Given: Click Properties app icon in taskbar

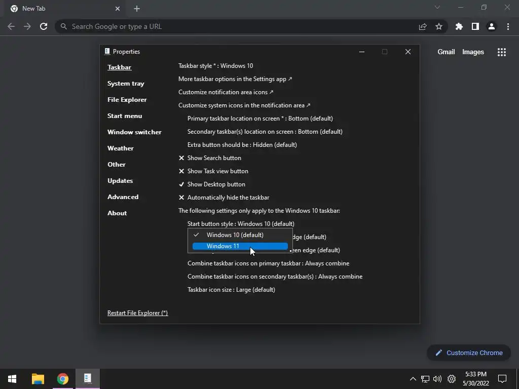Looking at the screenshot, I should [x=88, y=379].
